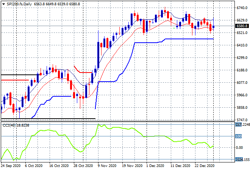Screen dimensions: 250x170
Task: Click the 5966.0 price axis label
Action: 242,95
